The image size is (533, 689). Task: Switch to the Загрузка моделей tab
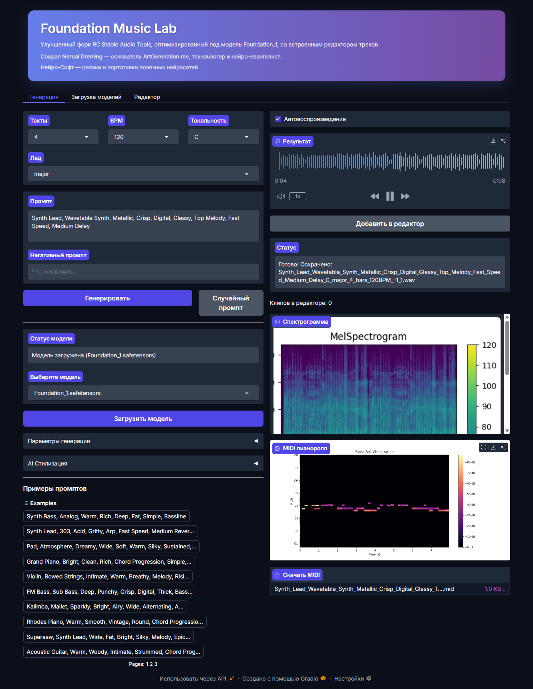pos(96,97)
